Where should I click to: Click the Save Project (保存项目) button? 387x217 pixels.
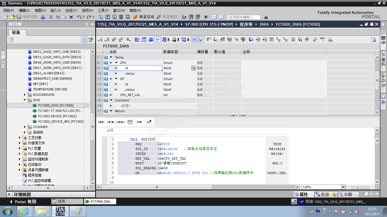point(27,17)
